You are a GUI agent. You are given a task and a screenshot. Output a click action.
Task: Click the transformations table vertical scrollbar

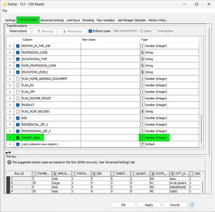(201, 128)
